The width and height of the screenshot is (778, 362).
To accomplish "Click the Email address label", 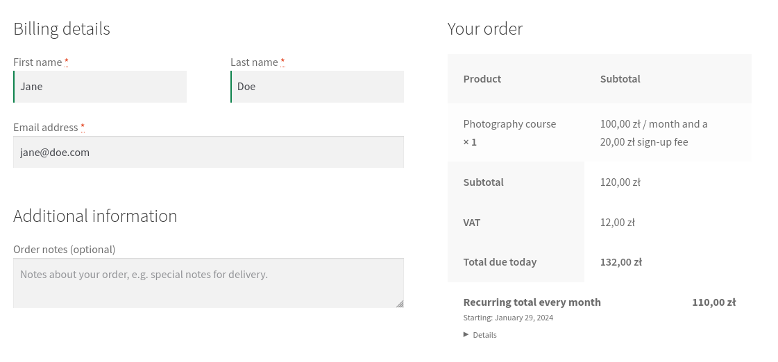I will tap(46, 127).
